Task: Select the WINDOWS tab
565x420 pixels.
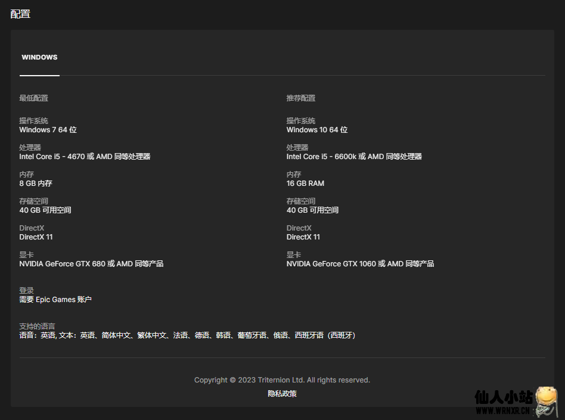Action: [x=39, y=58]
